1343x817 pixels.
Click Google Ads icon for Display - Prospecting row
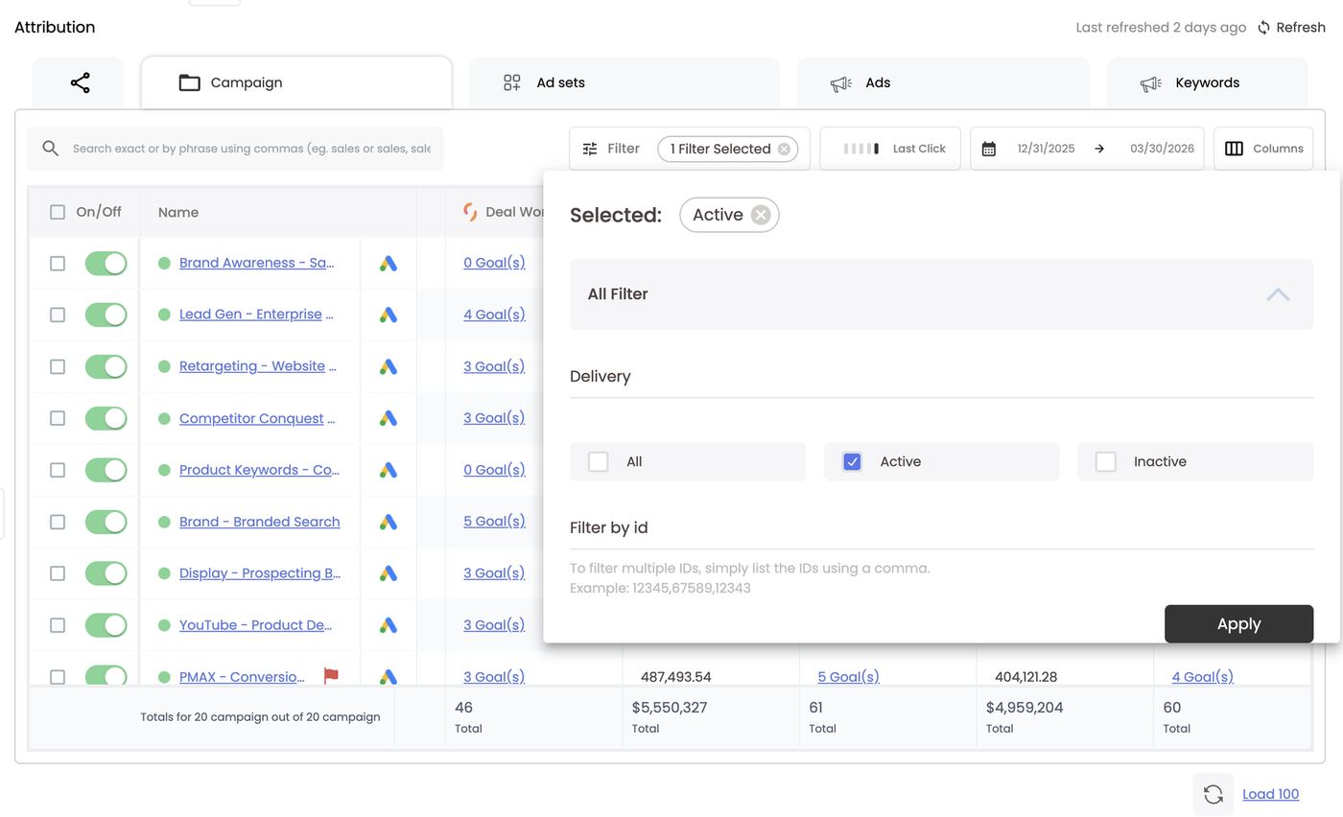tap(388, 573)
